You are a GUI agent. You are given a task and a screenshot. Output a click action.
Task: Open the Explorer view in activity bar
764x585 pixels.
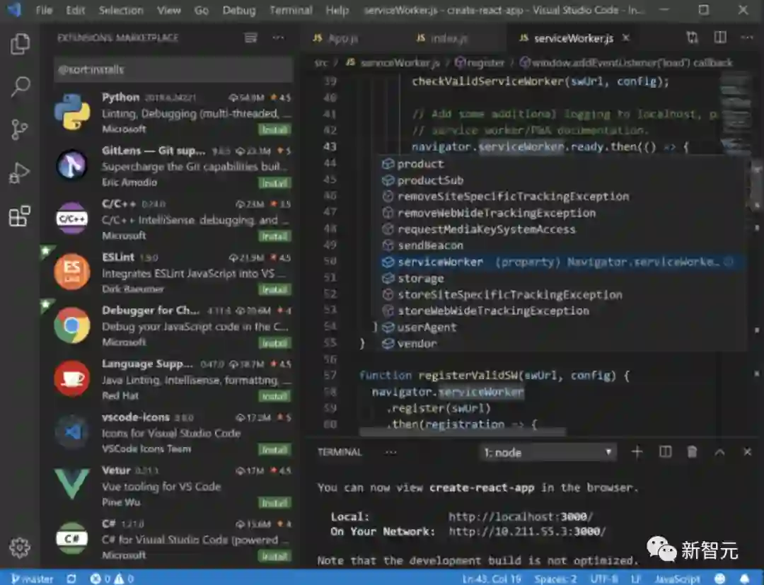click(x=20, y=44)
